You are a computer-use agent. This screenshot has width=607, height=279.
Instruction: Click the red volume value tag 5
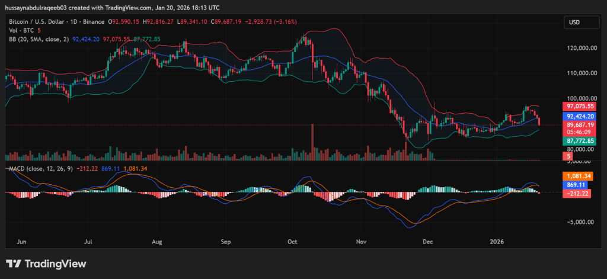click(x=567, y=156)
